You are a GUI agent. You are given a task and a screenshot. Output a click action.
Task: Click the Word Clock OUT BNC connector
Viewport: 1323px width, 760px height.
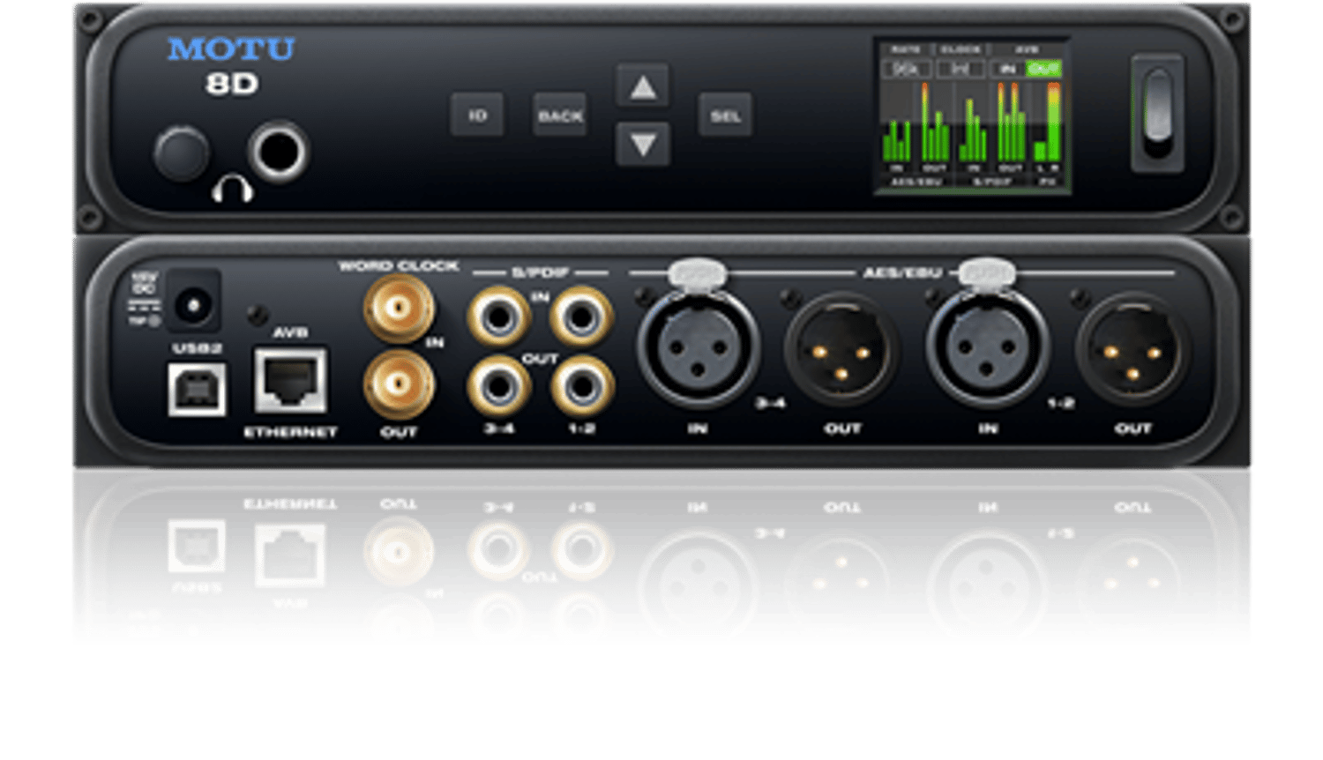399,384
